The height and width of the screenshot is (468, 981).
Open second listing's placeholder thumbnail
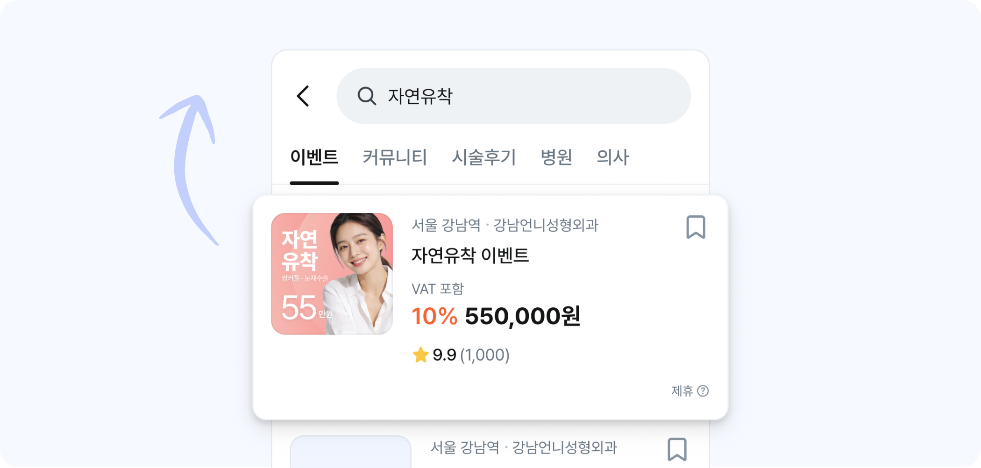[350, 452]
